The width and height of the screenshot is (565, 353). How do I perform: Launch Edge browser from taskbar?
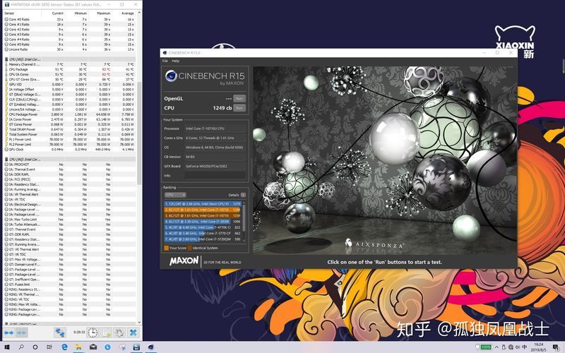(64, 347)
